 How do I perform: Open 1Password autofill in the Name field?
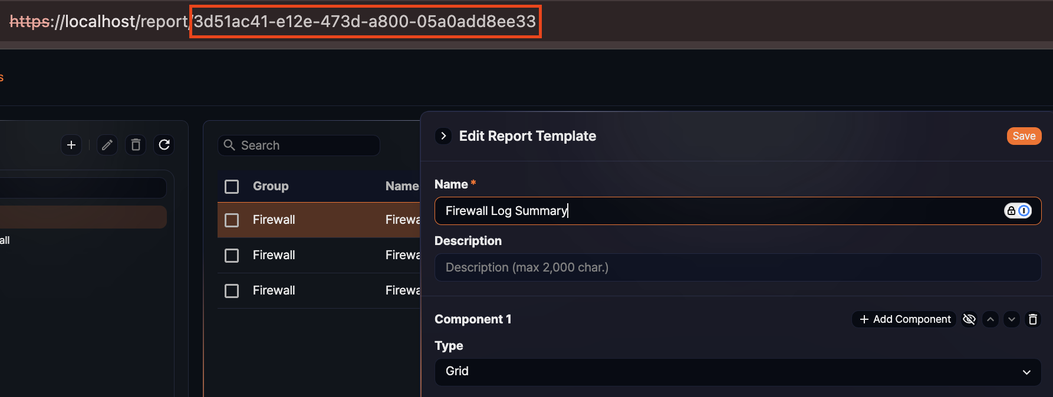tap(1025, 210)
